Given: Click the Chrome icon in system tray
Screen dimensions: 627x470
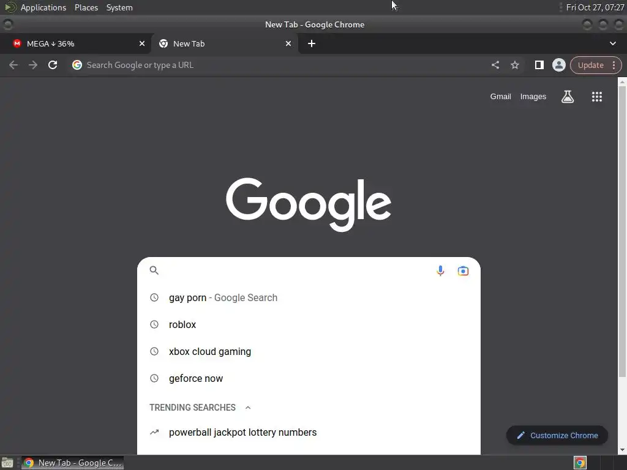Looking at the screenshot, I should click(x=580, y=463).
